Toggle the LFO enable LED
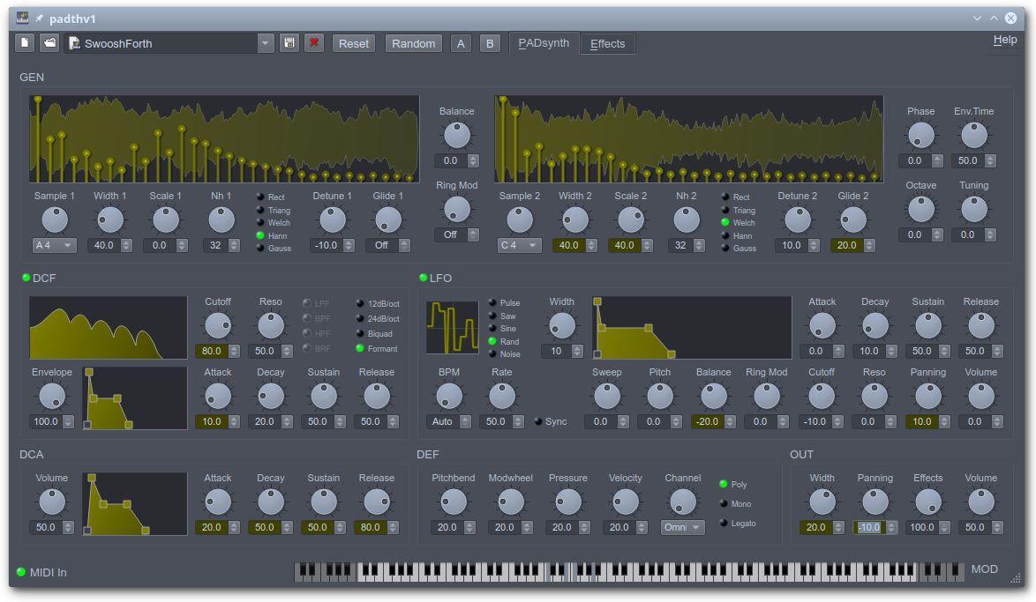Image resolution: width=1036 pixels, height=602 pixels. click(423, 278)
